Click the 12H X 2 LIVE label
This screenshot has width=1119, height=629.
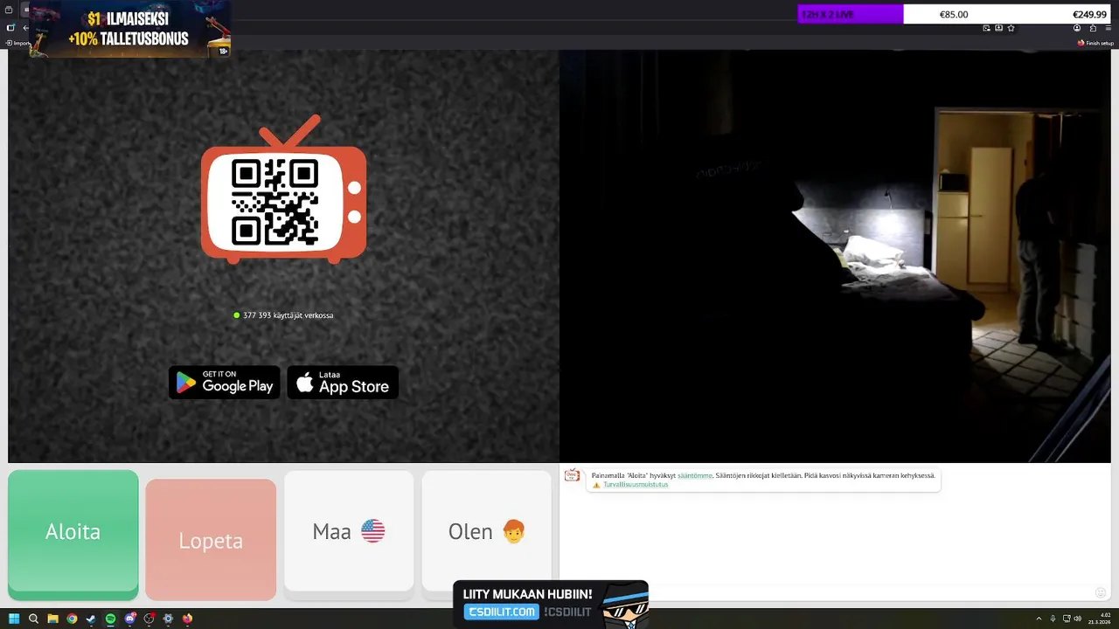tap(827, 15)
